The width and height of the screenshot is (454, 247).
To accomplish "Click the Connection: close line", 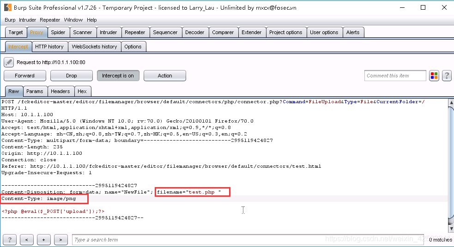I will (29, 160).
